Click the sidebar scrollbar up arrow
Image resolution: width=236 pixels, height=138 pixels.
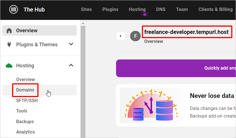[x=83, y=23]
